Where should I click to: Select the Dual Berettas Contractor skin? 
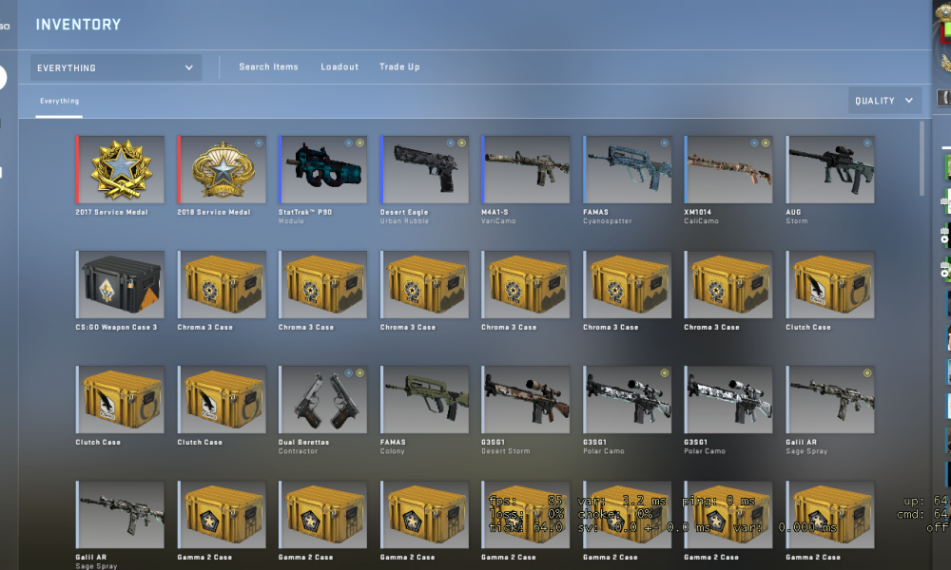pyautogui.click(x=322, y=400)
